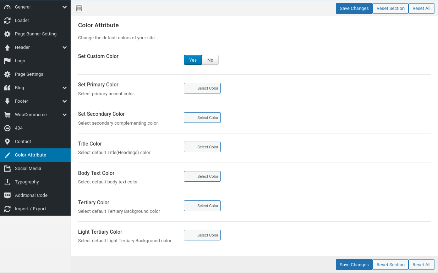Open the Import / Export section
This screenshot has height=273, width=438.
(x=35, y=209)
